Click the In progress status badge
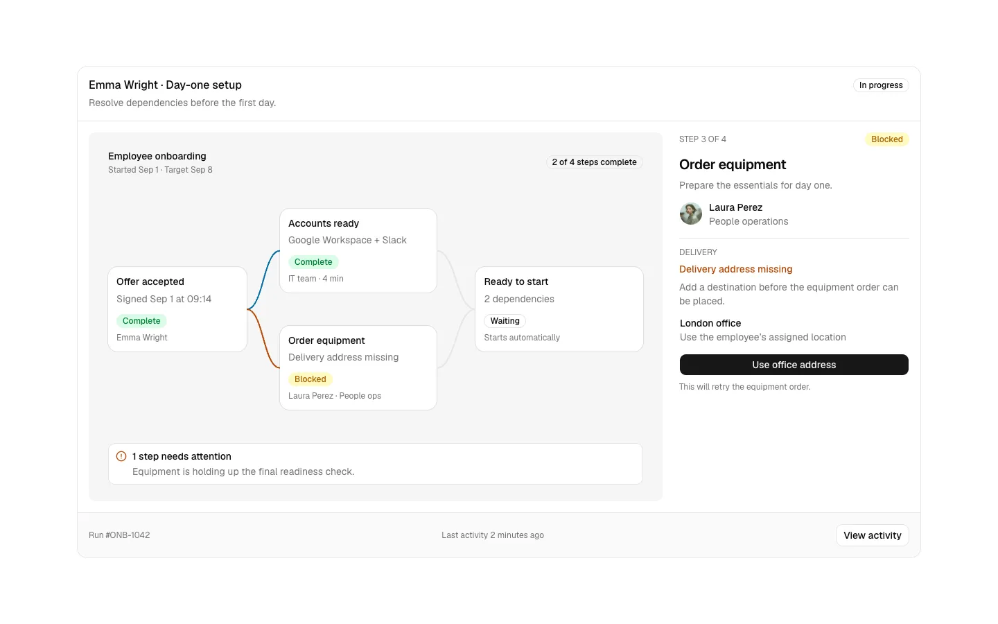998x624 pixels. pyautogui.click(x=881, y=85)
